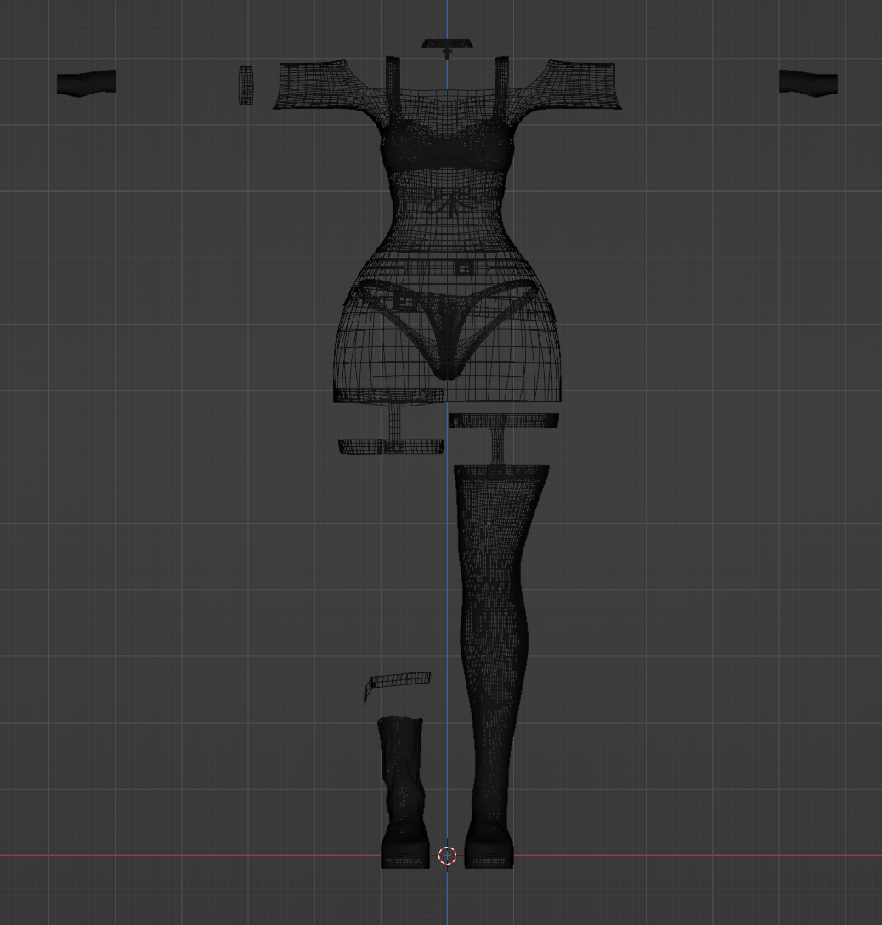Click the small bracelet mesh beside the sleeve
882x925 pixels.
pyautogui.click(x=246, y=85)
